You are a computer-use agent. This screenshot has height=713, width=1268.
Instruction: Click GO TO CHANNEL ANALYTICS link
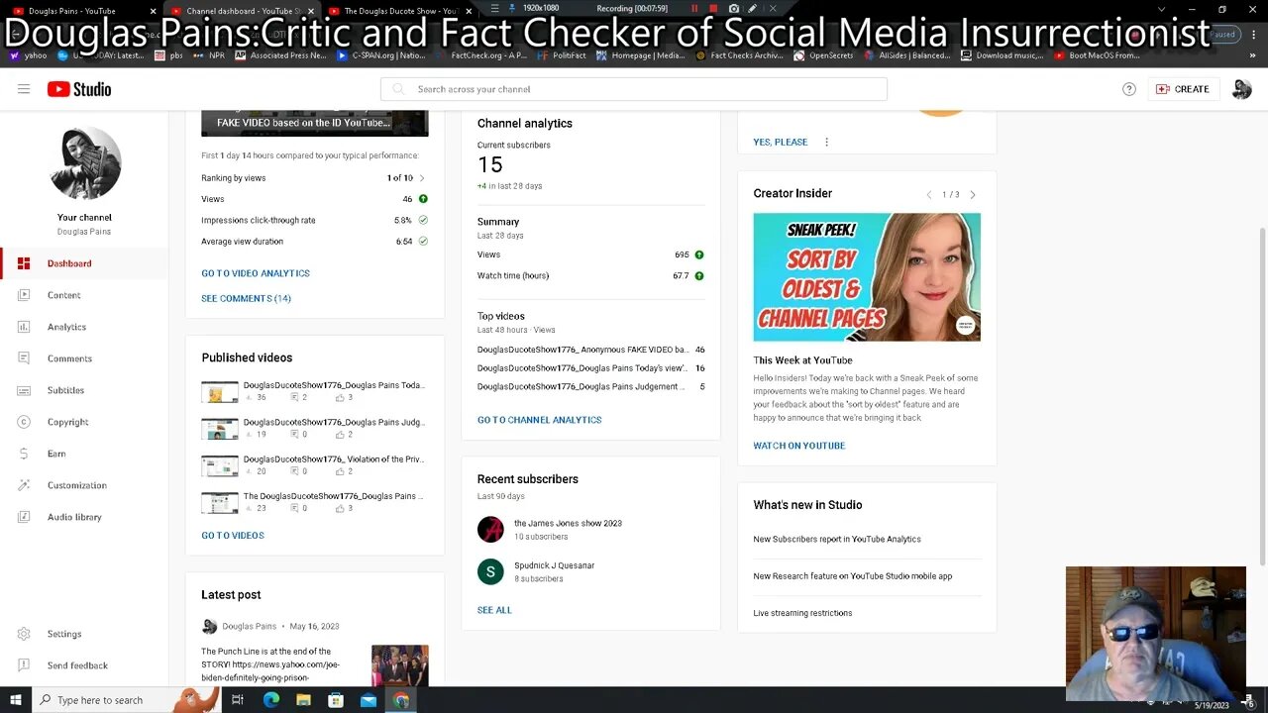coord(539,420)
